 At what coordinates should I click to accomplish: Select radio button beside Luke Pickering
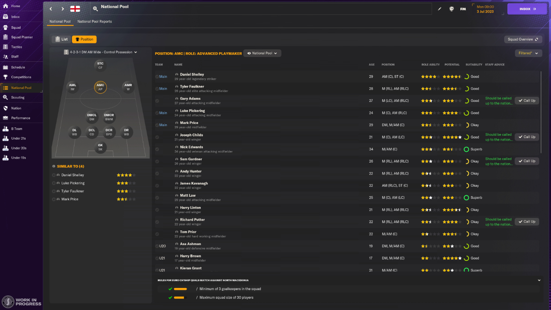pyautogui.click(x=54, y=183)
